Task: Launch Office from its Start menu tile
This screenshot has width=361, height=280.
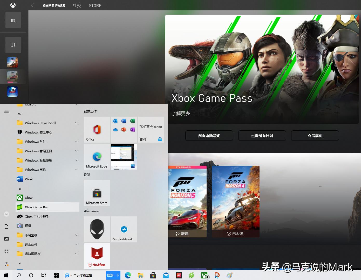Action: [x=97, y=130]
